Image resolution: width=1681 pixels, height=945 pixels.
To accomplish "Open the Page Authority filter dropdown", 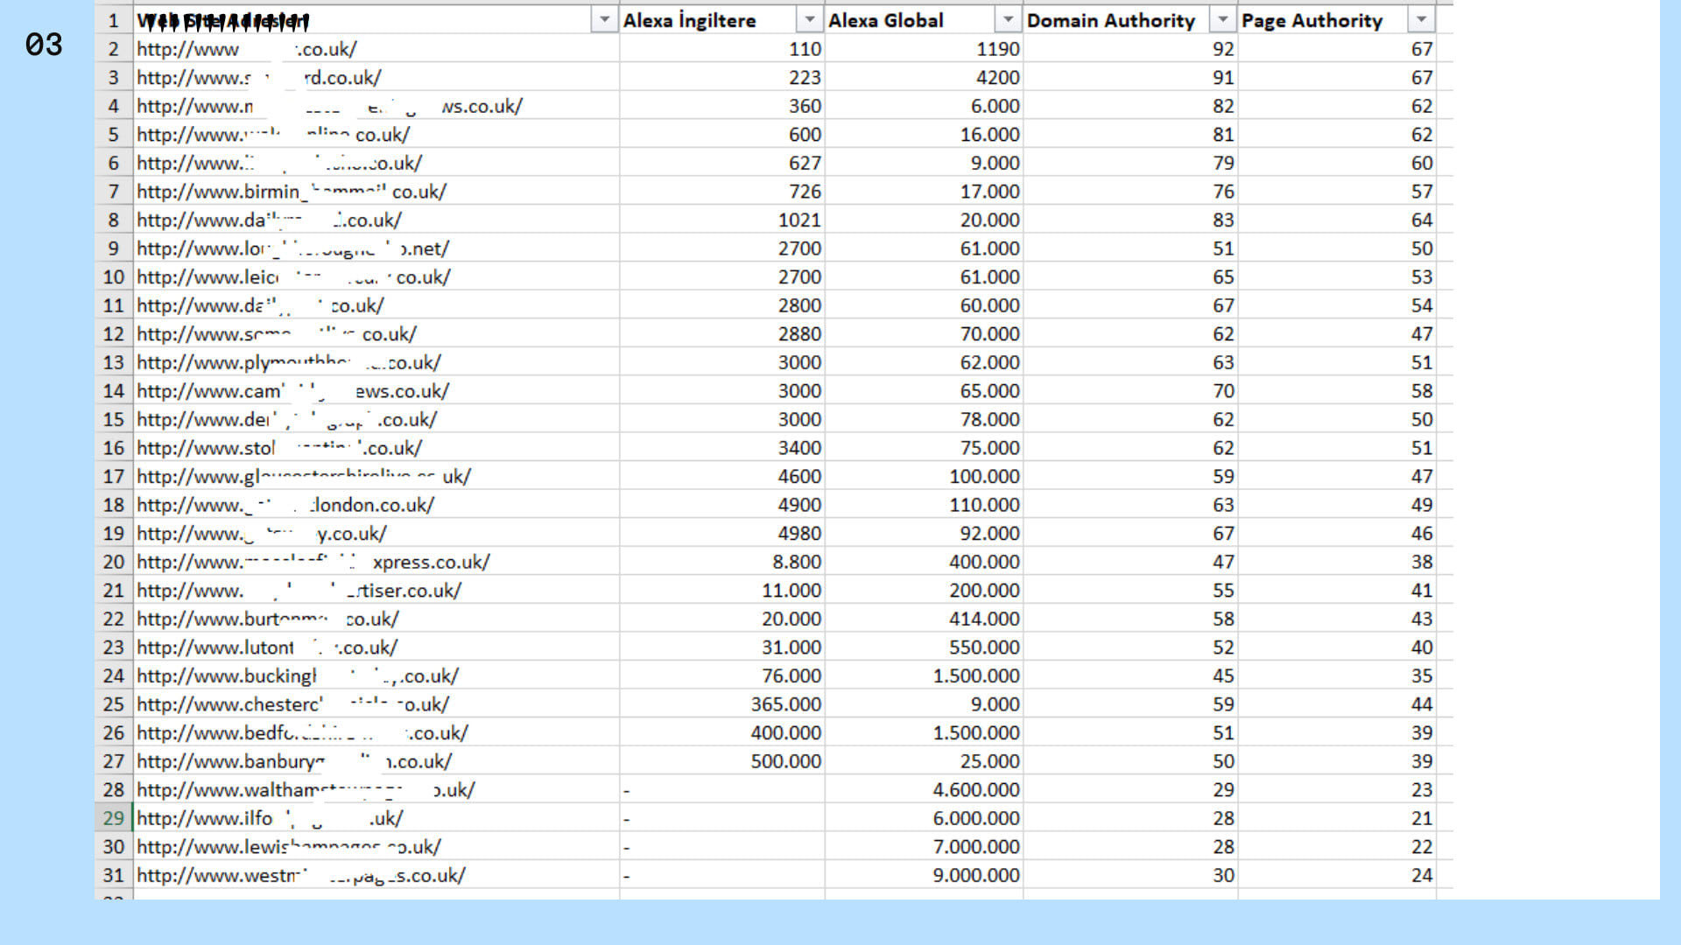I will (1421, 20).
